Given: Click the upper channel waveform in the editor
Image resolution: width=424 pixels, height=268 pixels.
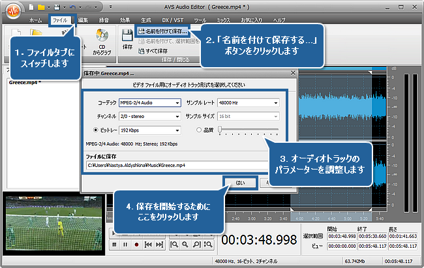Looking at the screenshot, I should (342, 106).
